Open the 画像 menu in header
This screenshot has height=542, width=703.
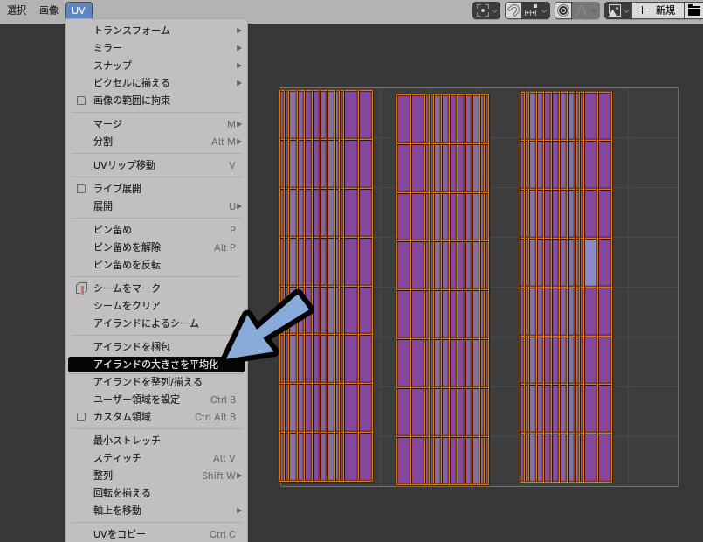[x=49, y=10]
